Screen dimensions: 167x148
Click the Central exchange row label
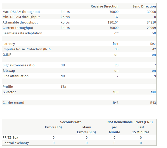(16, 143)
